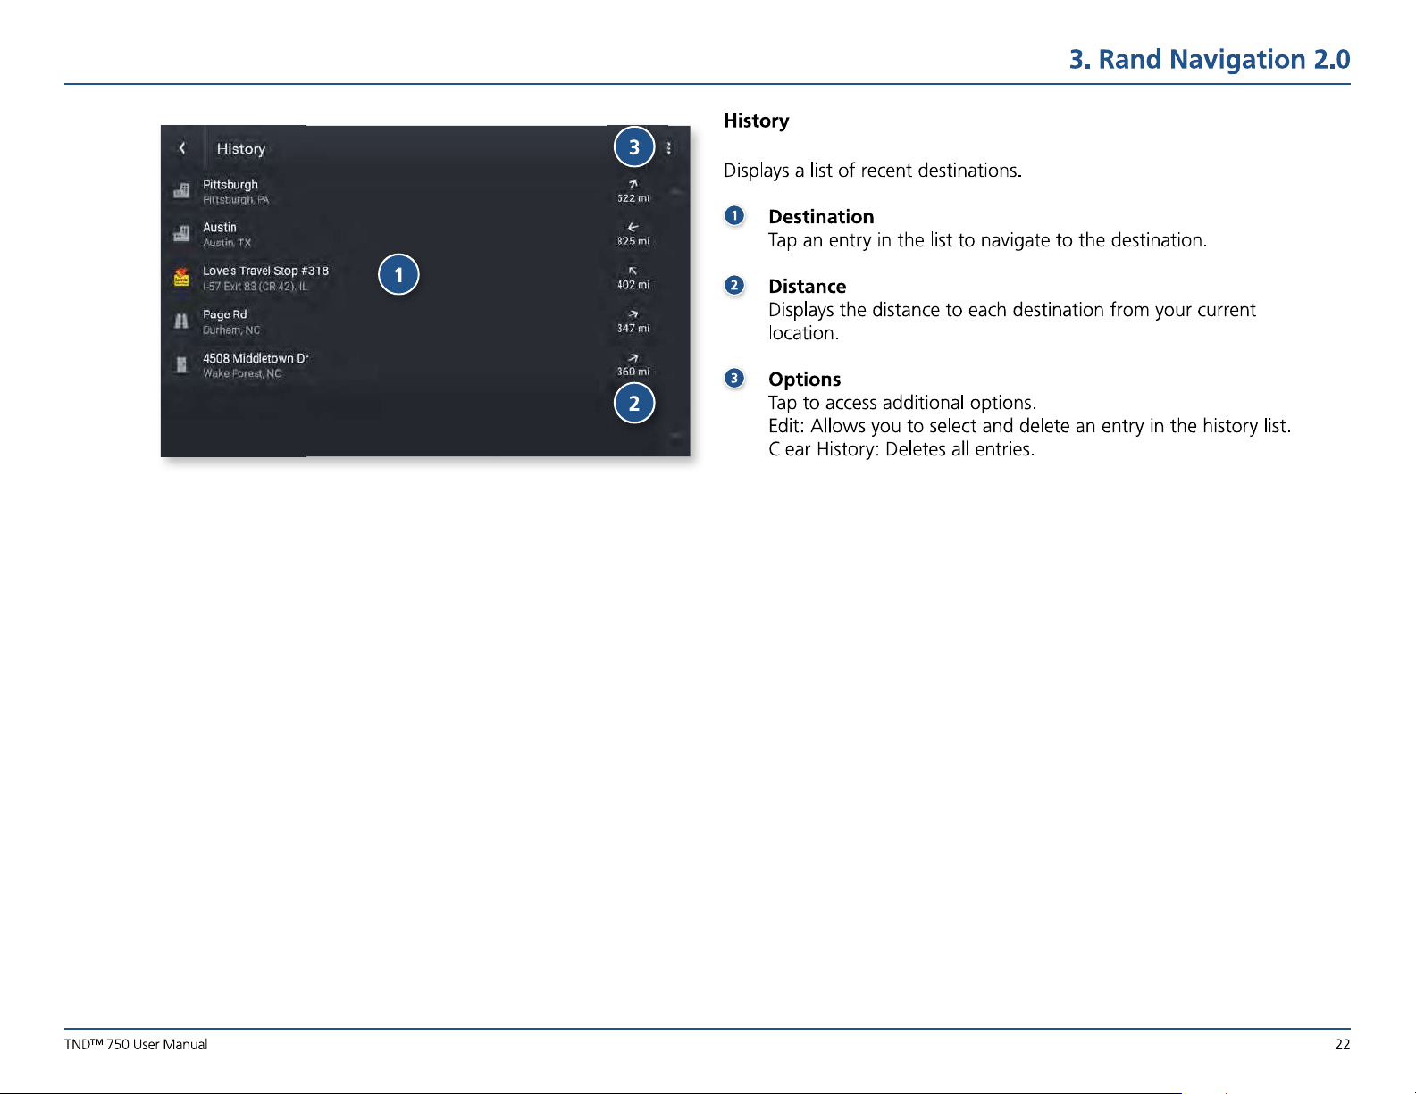The height and width of the screenshot is (1094, 1416).
Task: Click the direction arrow above 402 mi
Action: click(x=633, y=271)
